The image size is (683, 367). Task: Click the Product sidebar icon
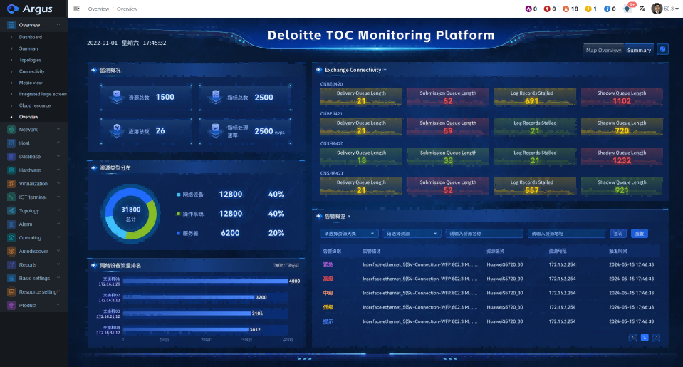click(11, 305)
